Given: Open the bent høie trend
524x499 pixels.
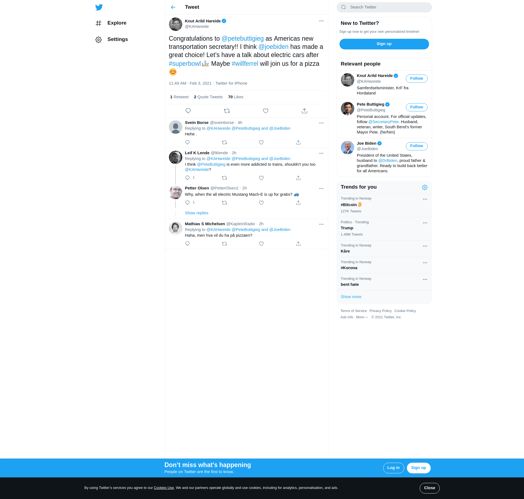Looking at the screenshot, I should coord(384,282).
